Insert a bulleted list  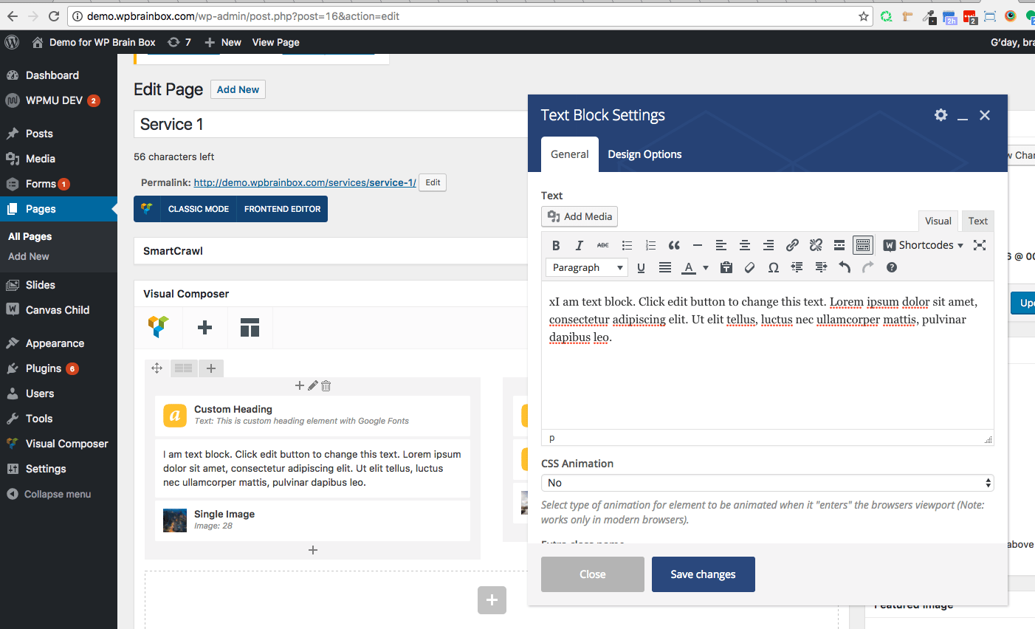627,245
